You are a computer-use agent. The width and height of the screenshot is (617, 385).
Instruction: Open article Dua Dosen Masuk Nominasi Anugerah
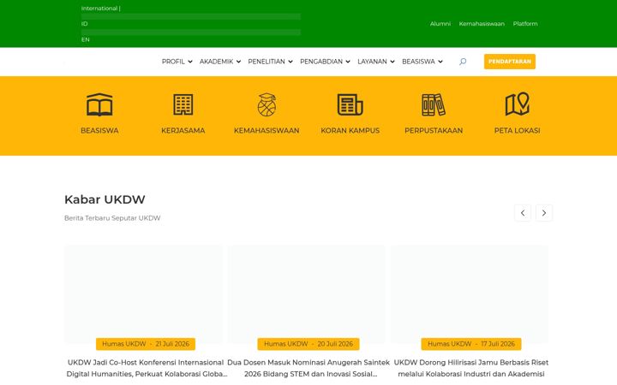pyautogui.click(x=308, y=368)
